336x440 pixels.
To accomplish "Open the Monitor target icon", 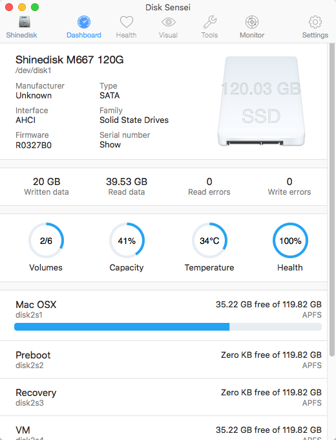I will pyautogui.click(x=252, y=22).
